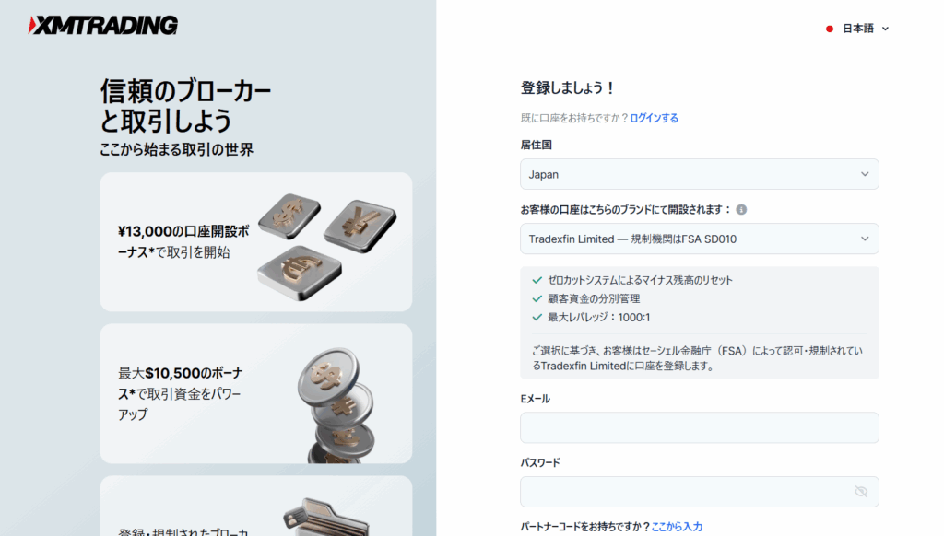Click the wallet illustration in bottom card
This screenshot has height=536, width=944.
[325, 518]
